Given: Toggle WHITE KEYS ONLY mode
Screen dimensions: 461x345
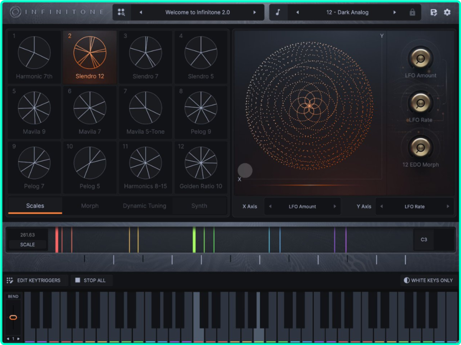Looking at the screenshot, I should coord(428,280).
